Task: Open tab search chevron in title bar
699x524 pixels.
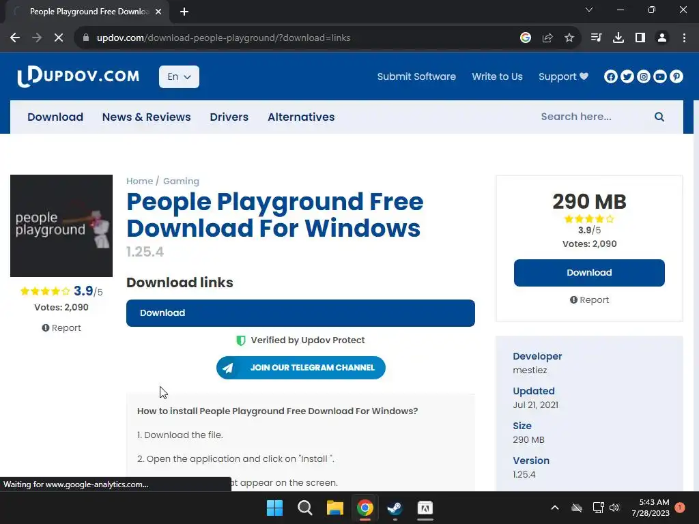Action: 589,10
